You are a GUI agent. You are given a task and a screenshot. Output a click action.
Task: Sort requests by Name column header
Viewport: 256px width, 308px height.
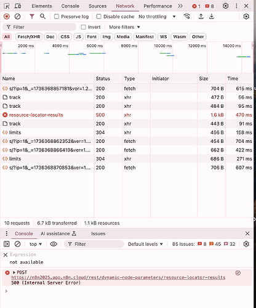47,79
